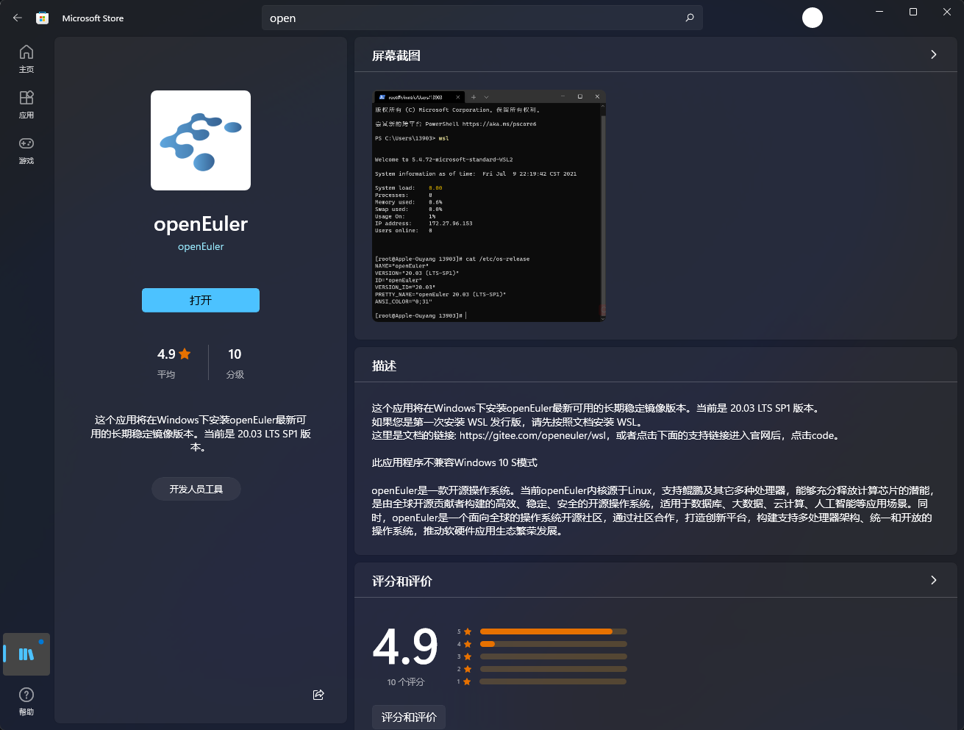Maximize the Microsoft Store window
Viewport: 964px width, 730px height.
pyautogui.click(x=913, y=12)
